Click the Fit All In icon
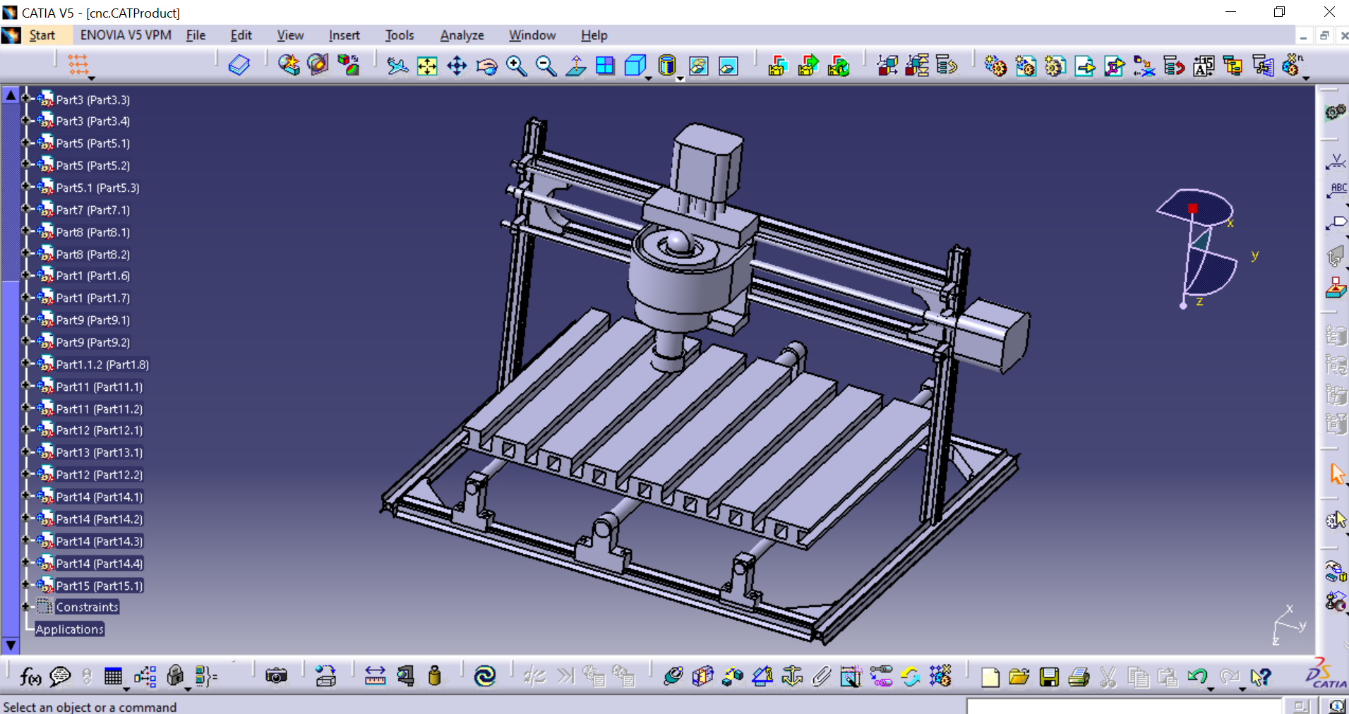 click(x=427, y=66)
